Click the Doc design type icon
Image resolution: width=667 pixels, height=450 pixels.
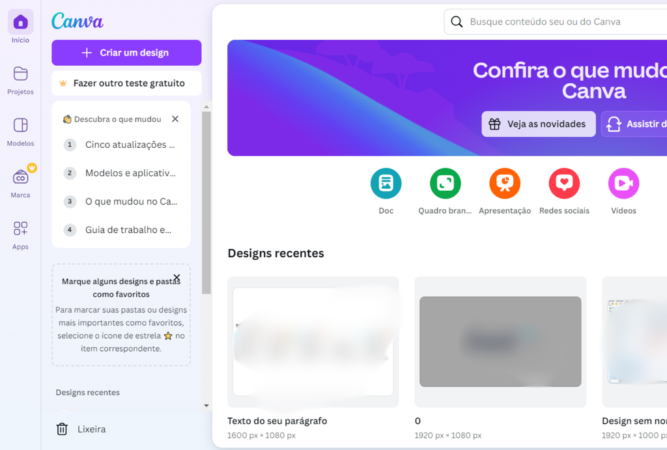pos(386,183)
